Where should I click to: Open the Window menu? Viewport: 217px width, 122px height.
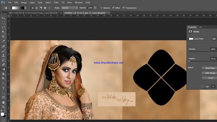[79, 2]
